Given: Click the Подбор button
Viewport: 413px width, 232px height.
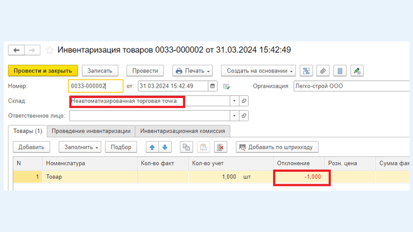Looking at the screenshot, I should pos(121,147).
